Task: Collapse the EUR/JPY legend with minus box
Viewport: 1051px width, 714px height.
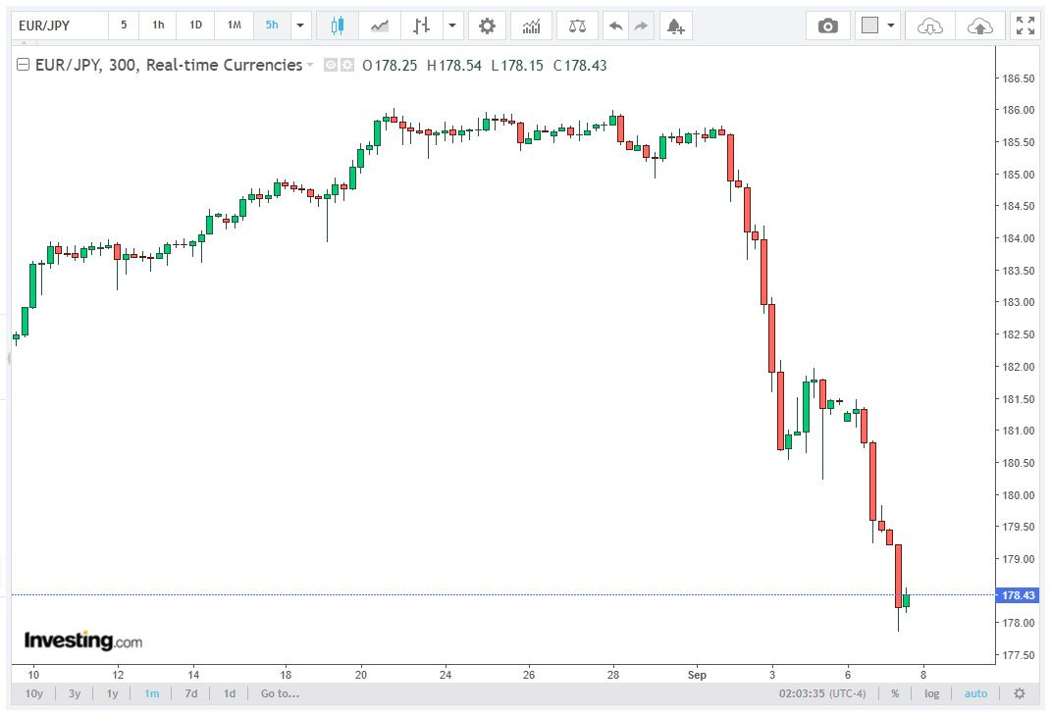Action: 23,65
